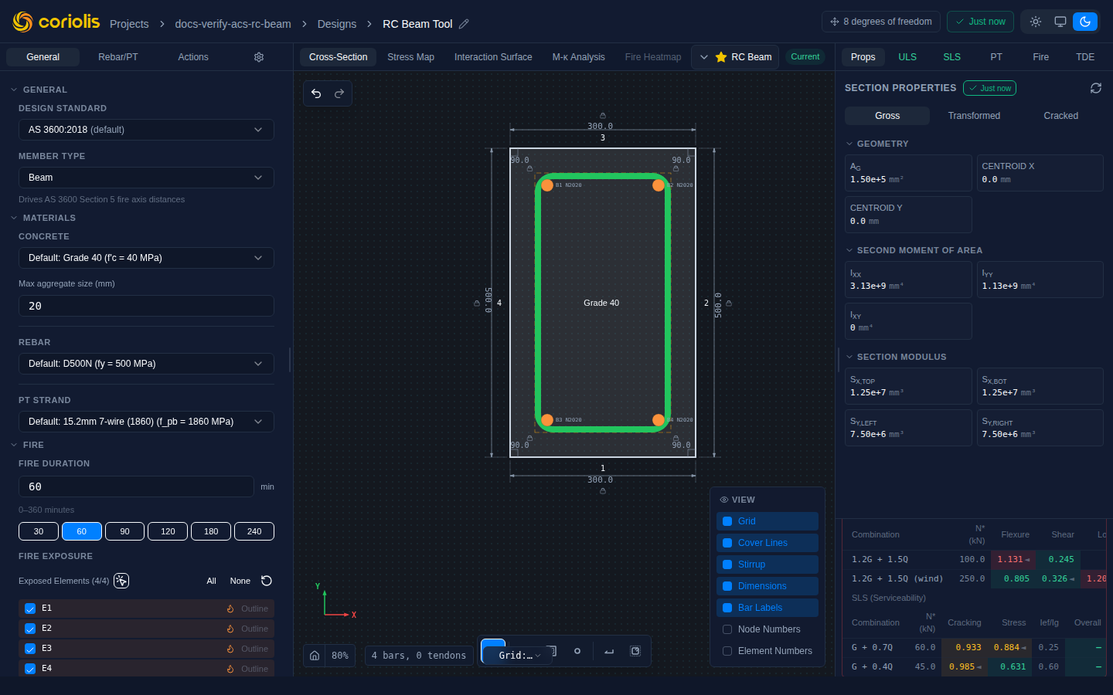Viewport: 1113px width, 695px height.
Task: Uncheck exposed element E4
Action: coord(30,669)
